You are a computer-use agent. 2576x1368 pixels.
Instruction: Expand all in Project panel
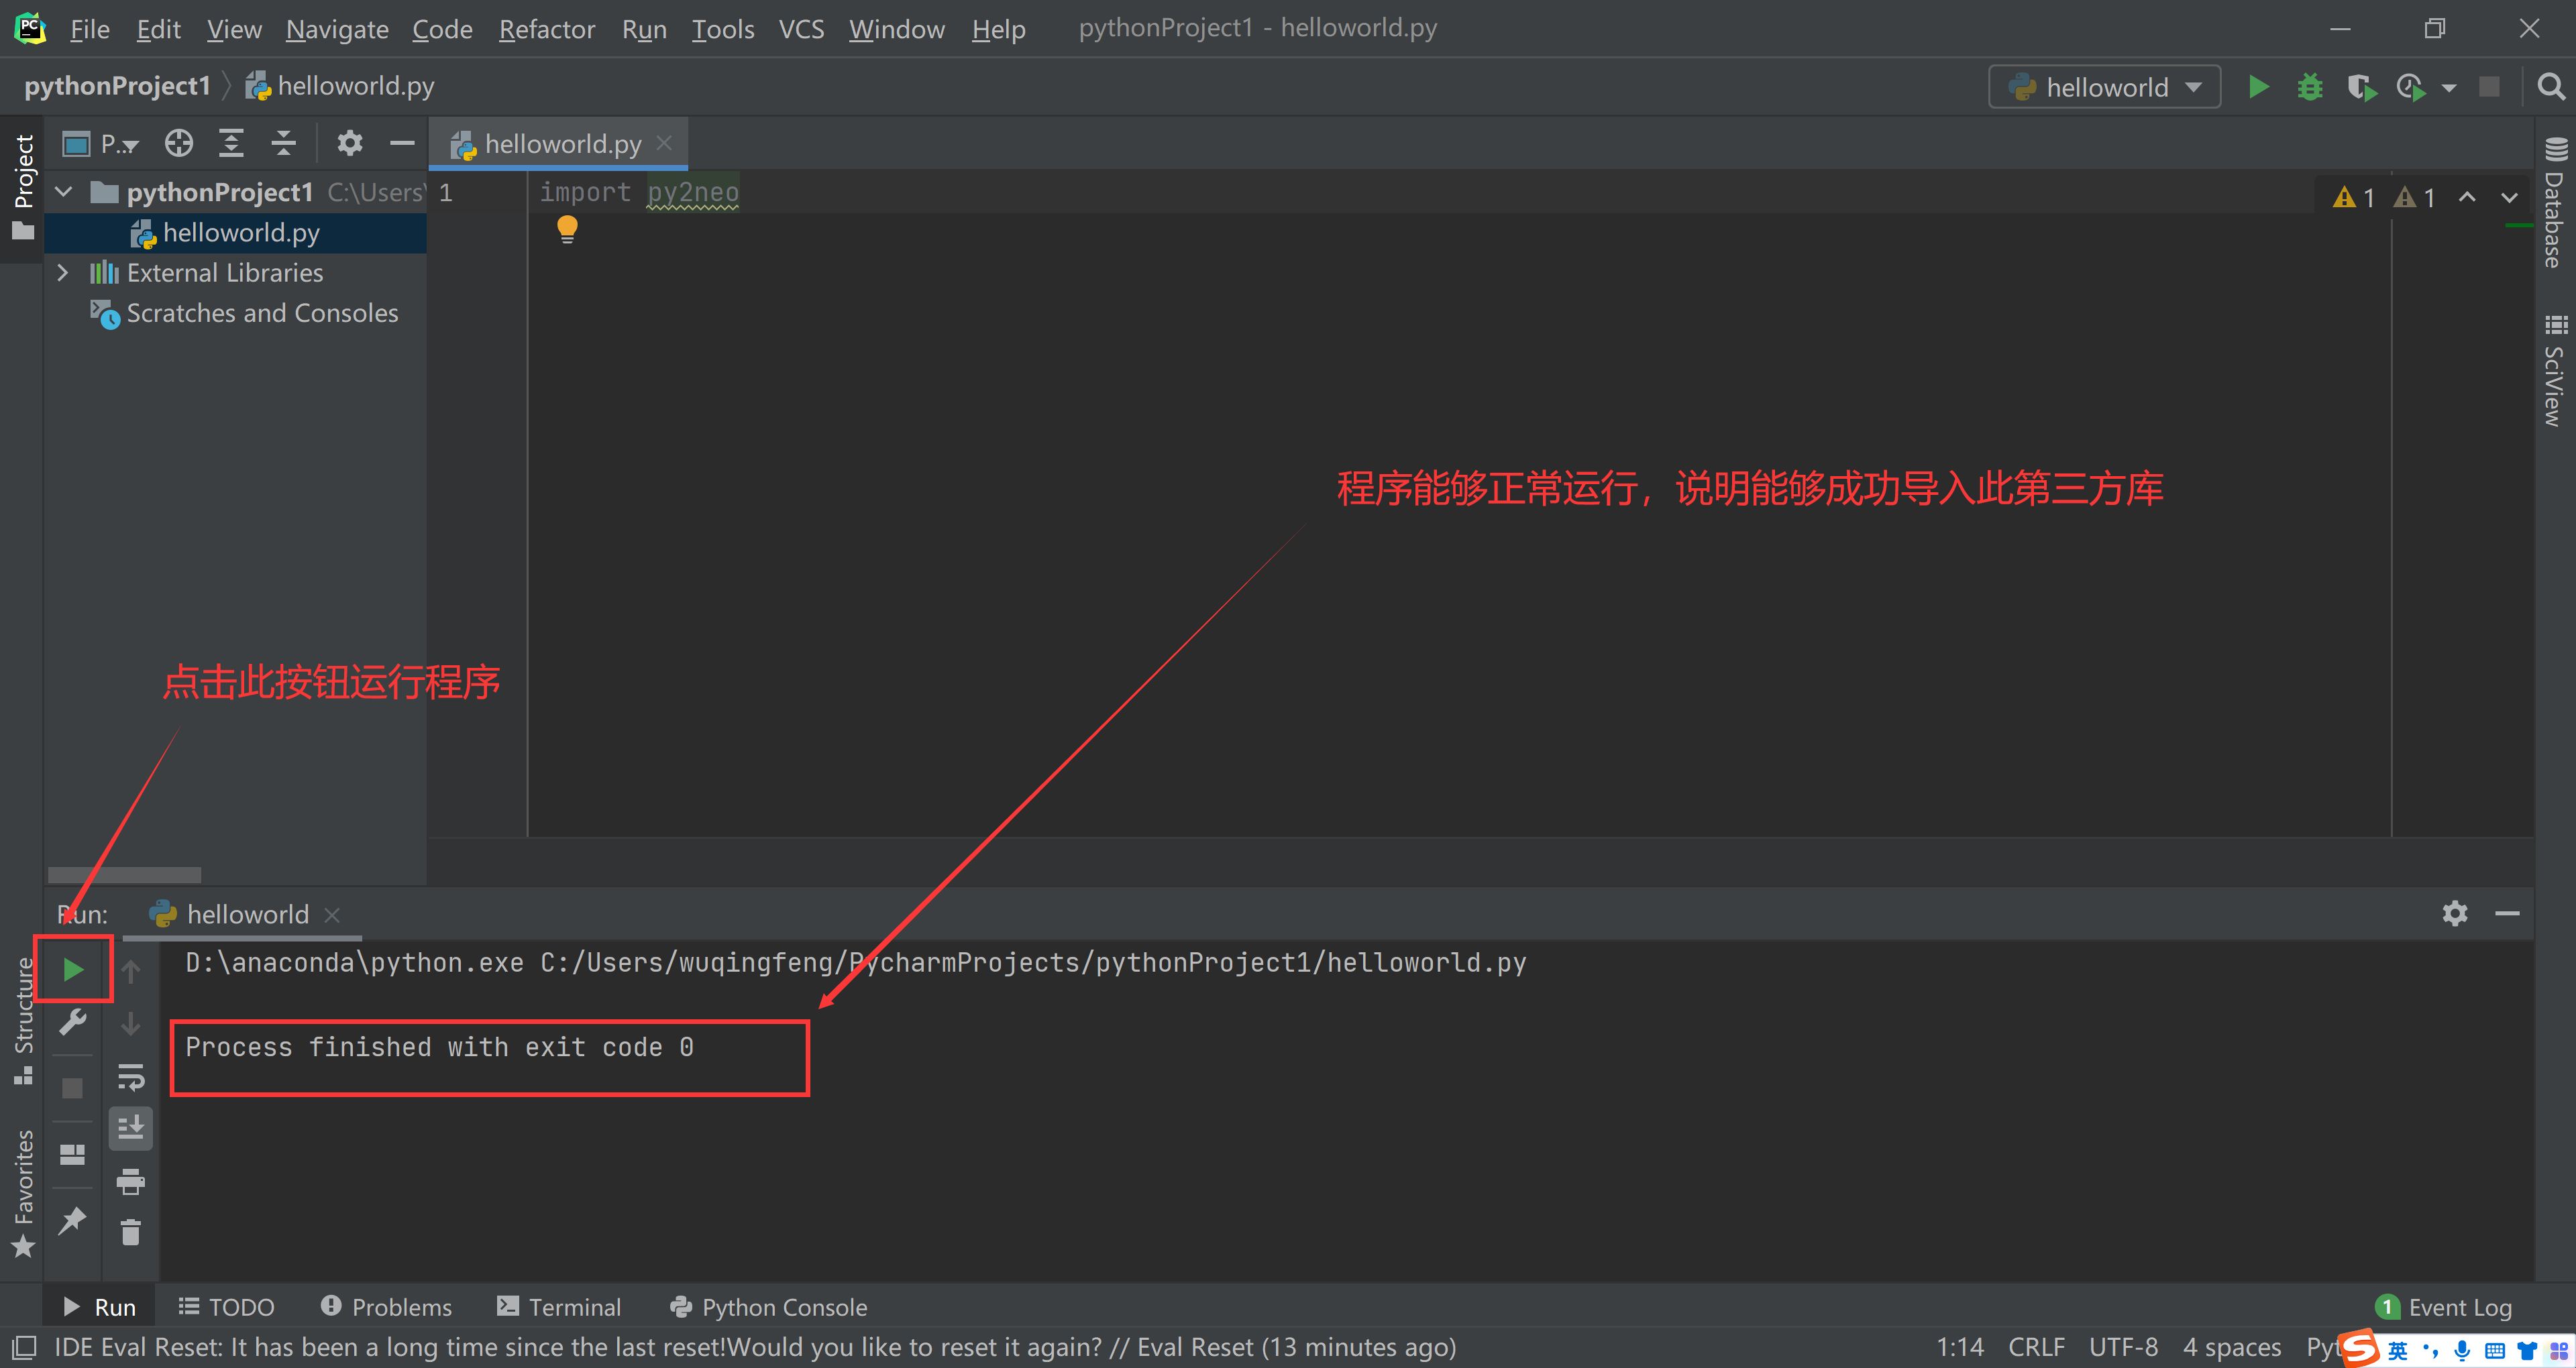point(231,143)
